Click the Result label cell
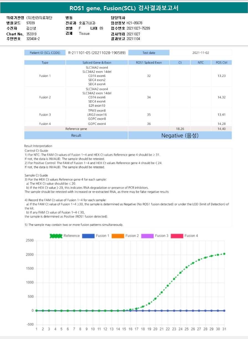The image size is (248, 339). point(76,135)
